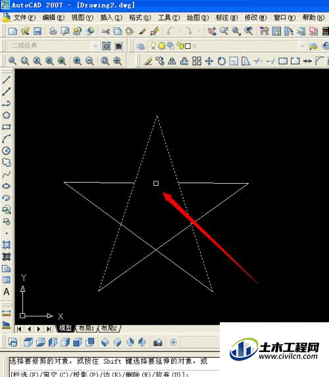Create a new drawing with the New icon
The image size is (329, 377).
tap(13, 31)
